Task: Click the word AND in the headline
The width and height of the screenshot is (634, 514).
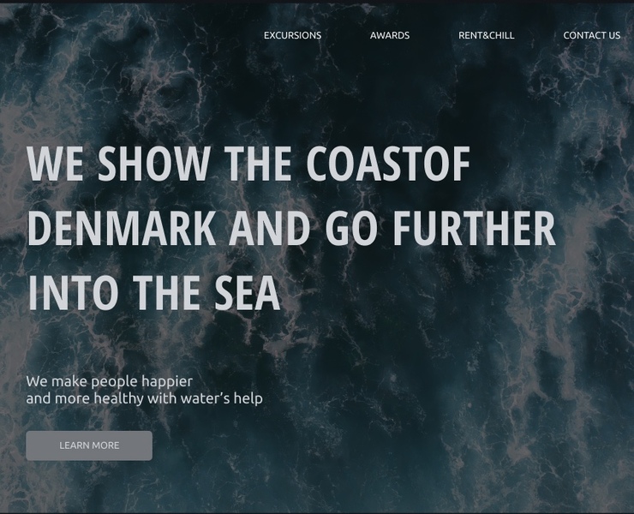Action: (x=270, y=228)
